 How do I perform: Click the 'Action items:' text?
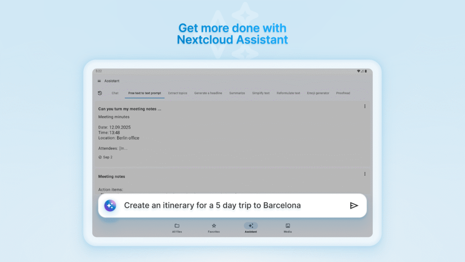point(111,190)
